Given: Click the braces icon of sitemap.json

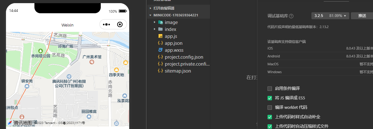Looking at the screenshot, I should click(x=160, y=71).
